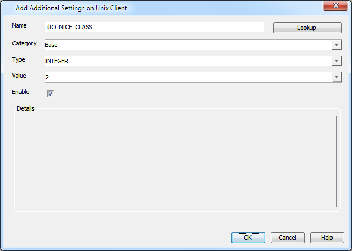The height and width of the screenshot is (251, 352).
Task: Open the Type dropdown arrow
Action: (336, 61)
